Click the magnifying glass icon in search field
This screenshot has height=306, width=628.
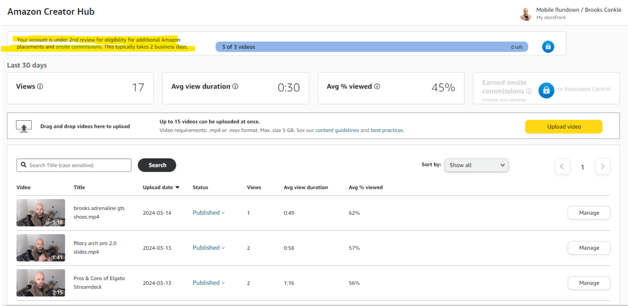click(23, 165)
